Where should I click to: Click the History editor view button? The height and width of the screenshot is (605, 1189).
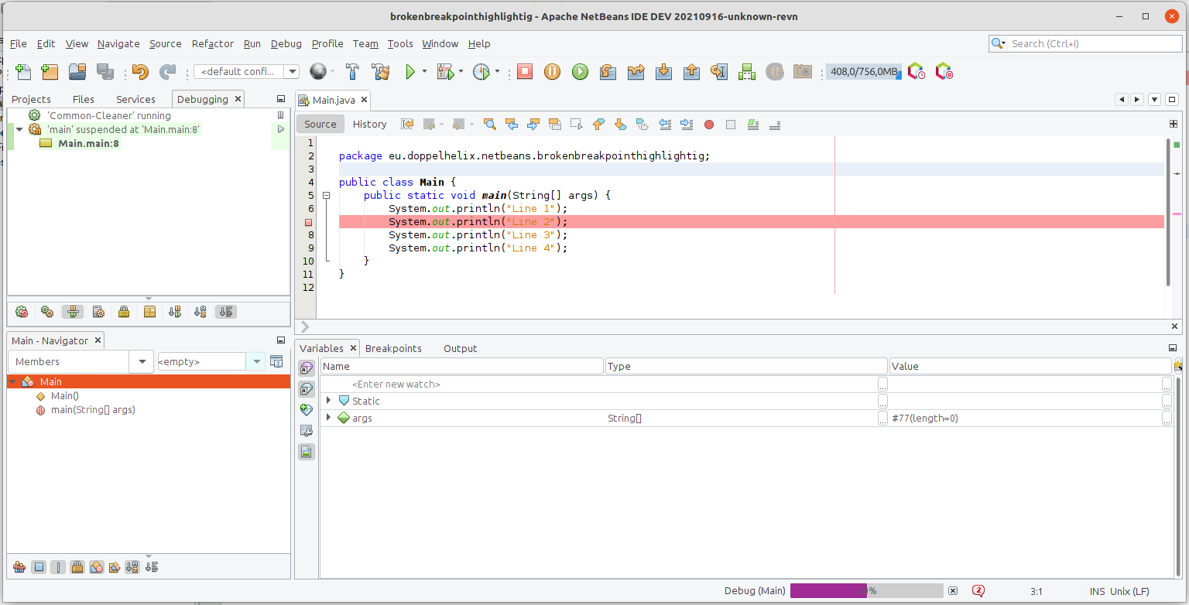(x=369, y=124)
